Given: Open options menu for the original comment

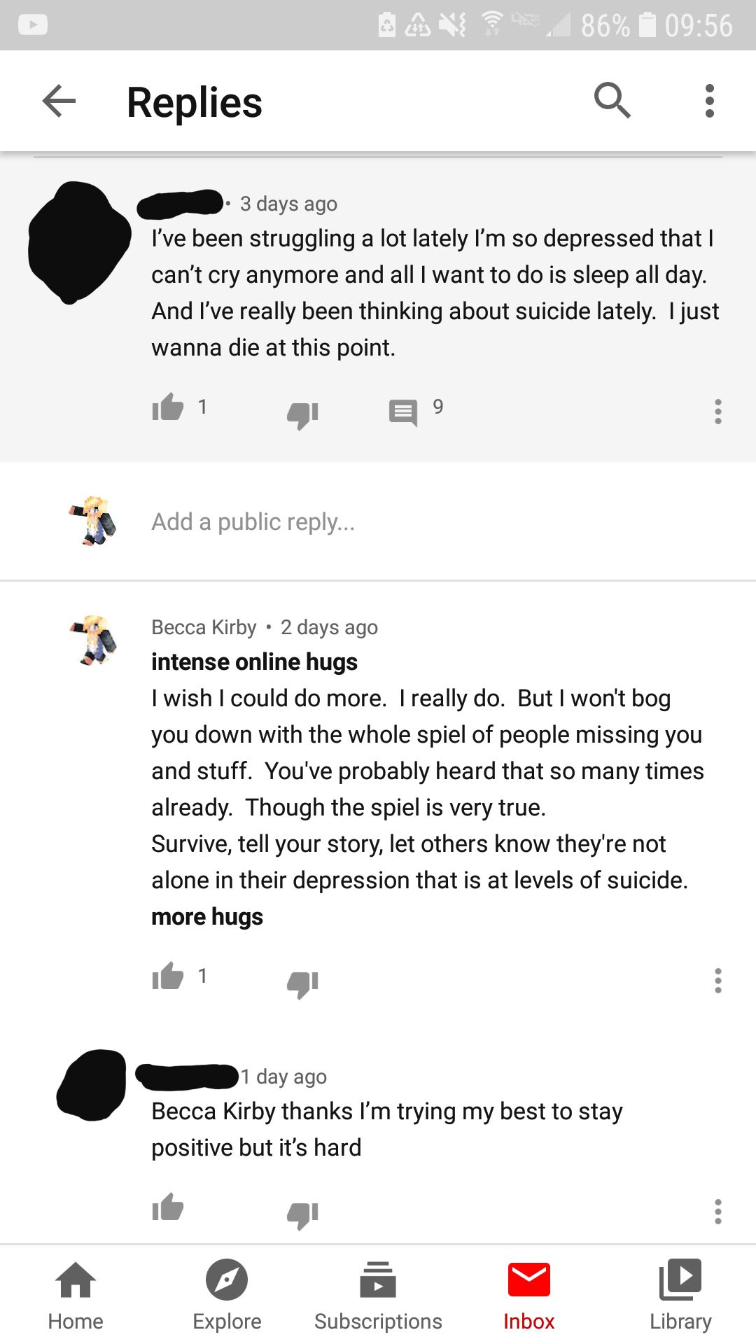Looking at the screenshot, I should (x=717, y=412).
